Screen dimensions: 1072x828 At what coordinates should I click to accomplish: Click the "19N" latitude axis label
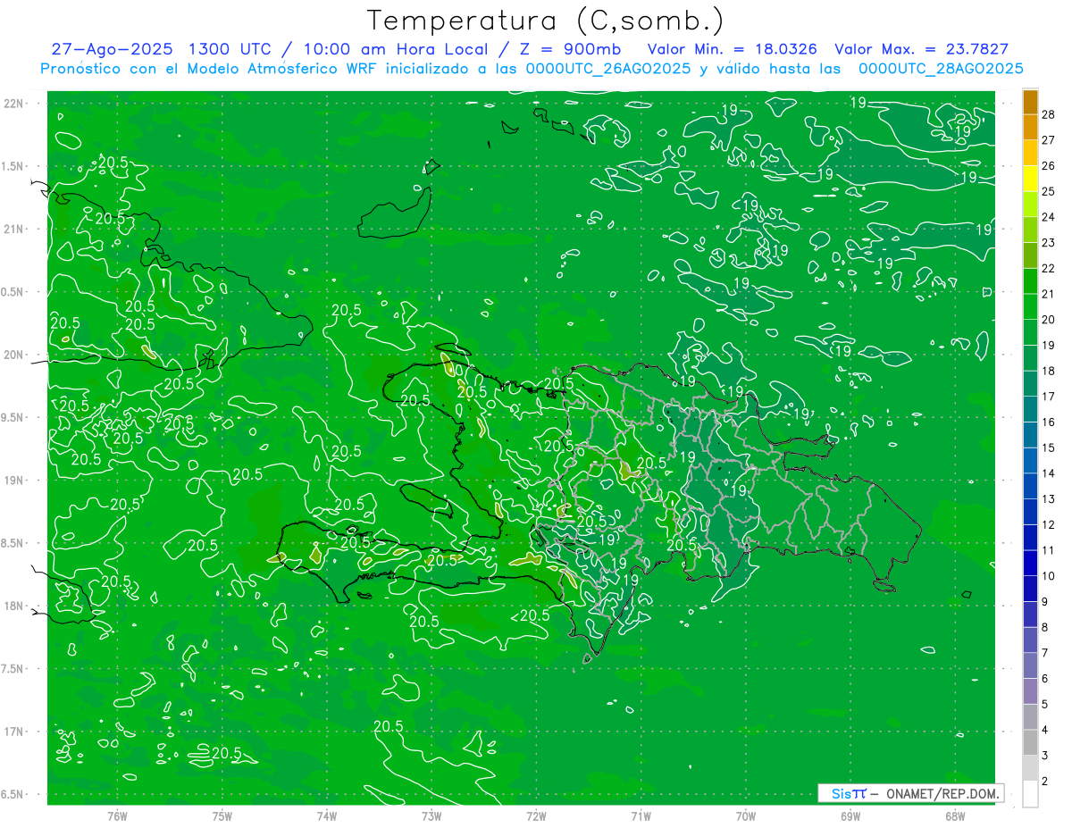14,481
